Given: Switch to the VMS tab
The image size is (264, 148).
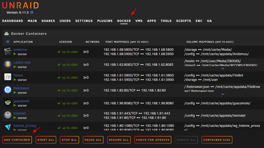Looking at the screenshot, I should pyautogui.click(x=139, y=21).
